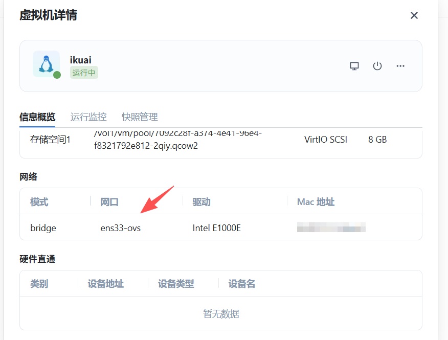Click the ikuai Linux penguin thumbnail
The height and width of the screenshot is (340, 448).
47,64
